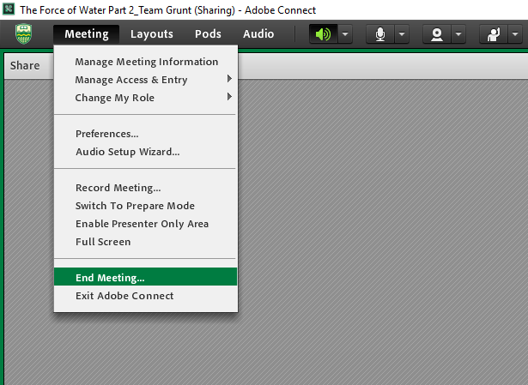This screenshot has width=528, height=385.
Task: Click the raise hand status icon
Action: coord(494,34)
